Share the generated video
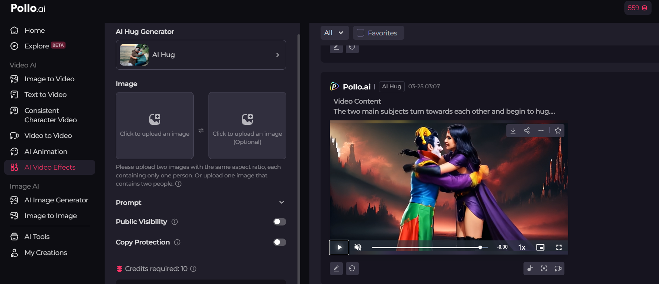Viewport: 659px width, 284px height. (x=527, y=130)
